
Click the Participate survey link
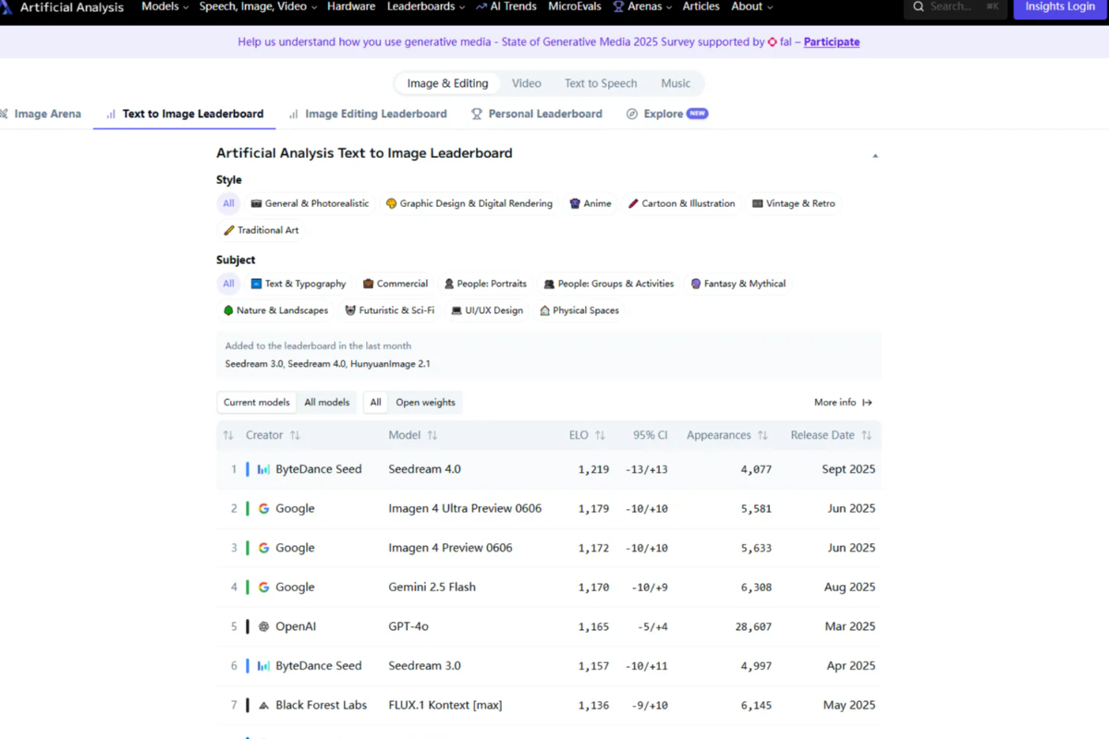832,42
